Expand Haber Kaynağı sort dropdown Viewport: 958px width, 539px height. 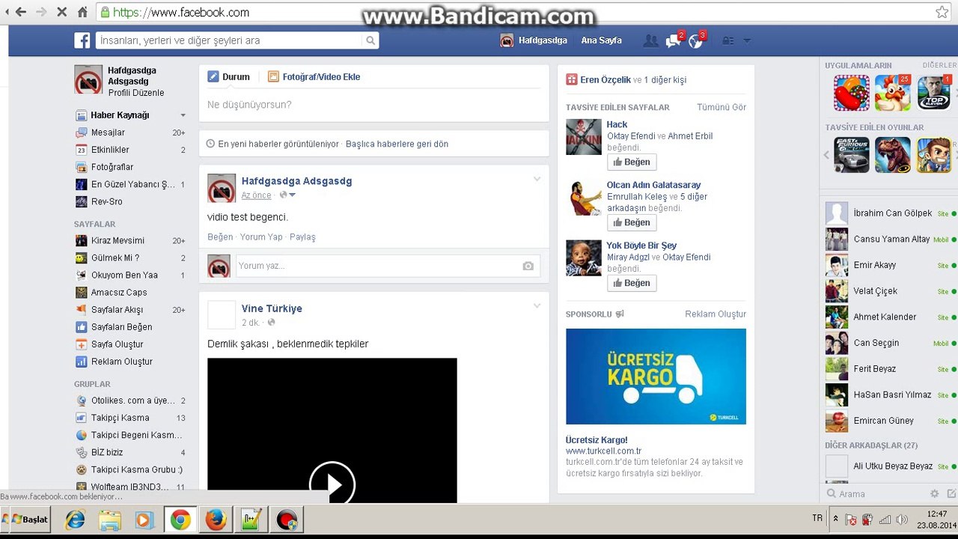(x=183, y=115)
